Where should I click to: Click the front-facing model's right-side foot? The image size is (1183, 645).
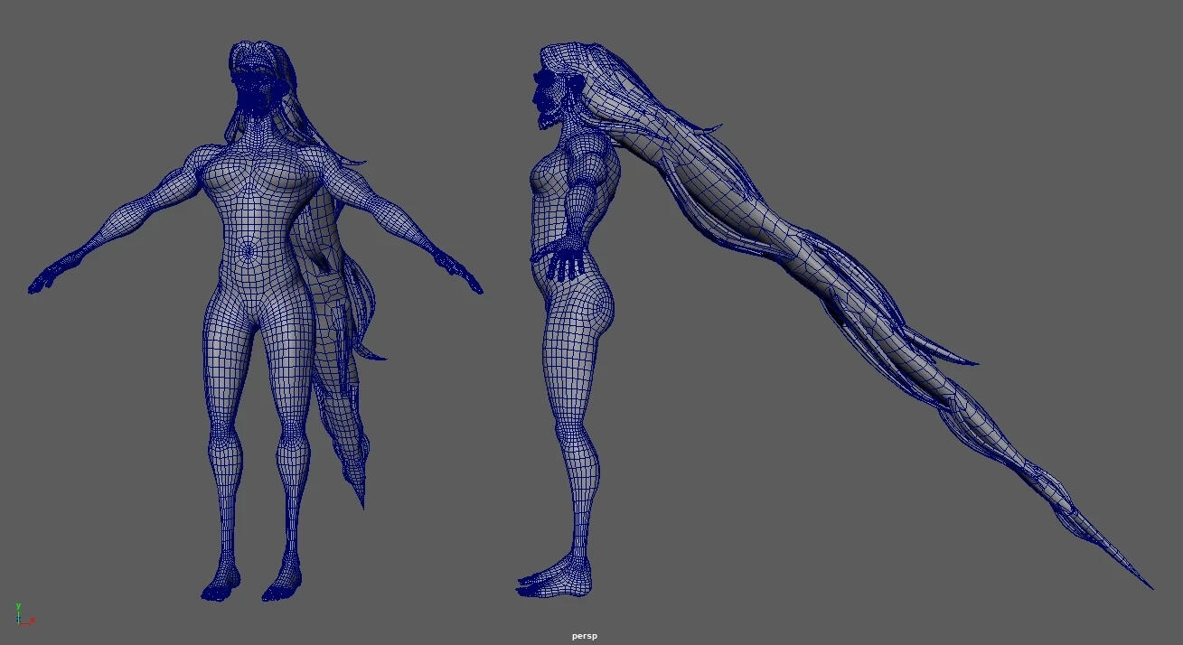pyautogui.click(x=281, y=587)
